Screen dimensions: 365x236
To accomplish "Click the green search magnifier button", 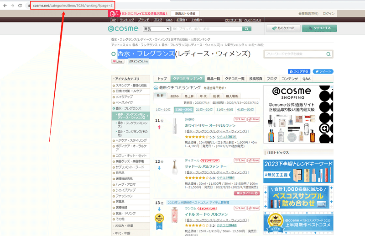I will click(x=246, y=29).
